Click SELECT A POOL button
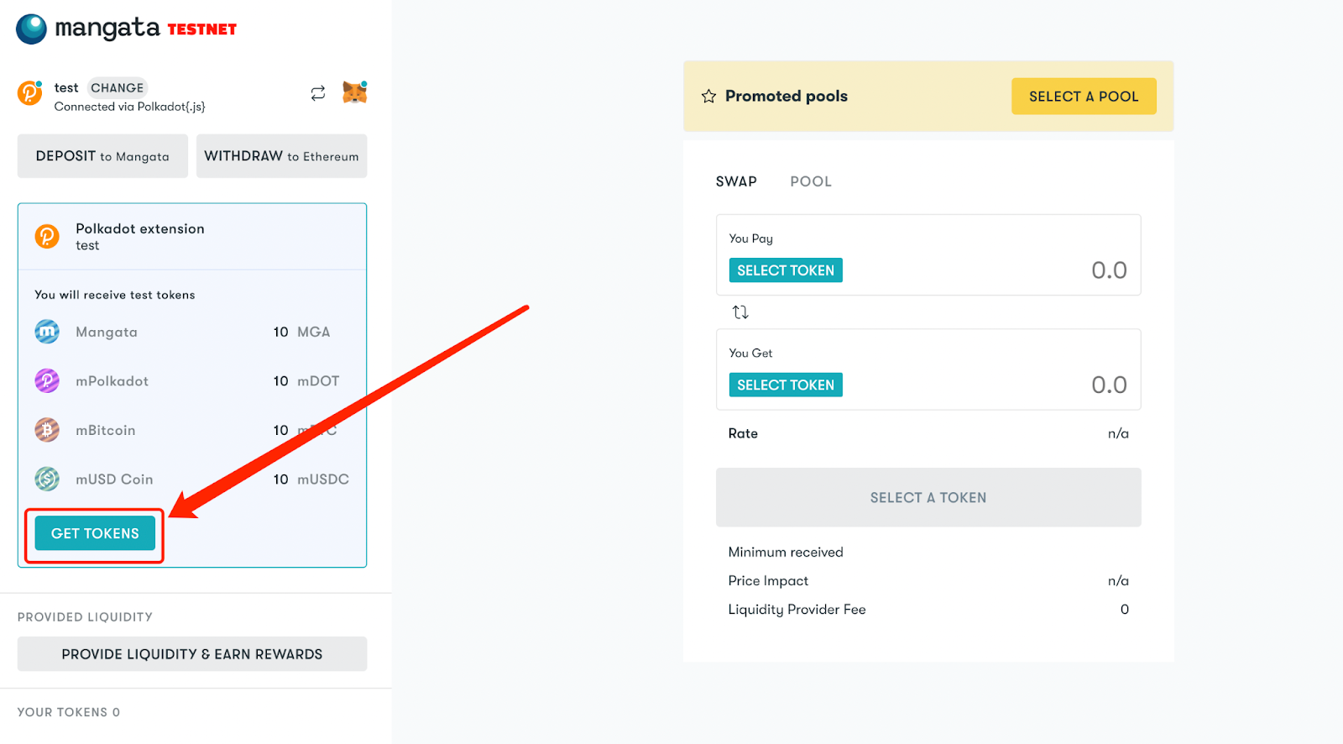This screenshot has height=744, width=1343. point(1084,97)
